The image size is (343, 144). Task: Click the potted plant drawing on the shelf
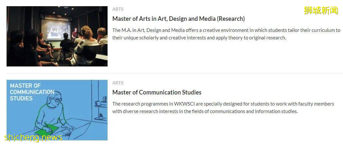pos(101,116)
